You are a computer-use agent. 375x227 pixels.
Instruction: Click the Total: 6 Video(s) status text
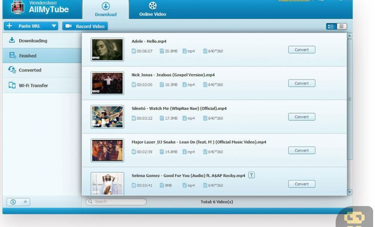[x=217, y=202]
